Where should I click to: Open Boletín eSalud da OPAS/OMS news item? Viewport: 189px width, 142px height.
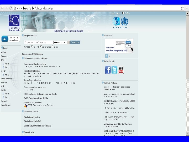[119, 132]
